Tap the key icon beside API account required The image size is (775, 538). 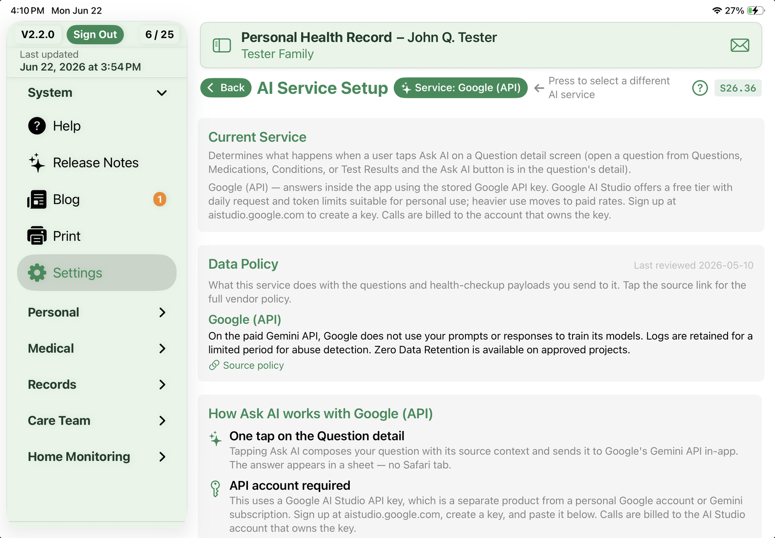tap(216, 489)
